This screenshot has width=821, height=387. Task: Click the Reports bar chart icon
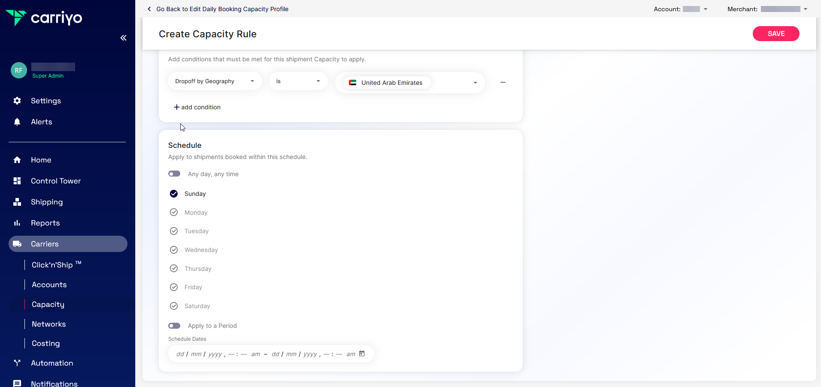(17, 223)
